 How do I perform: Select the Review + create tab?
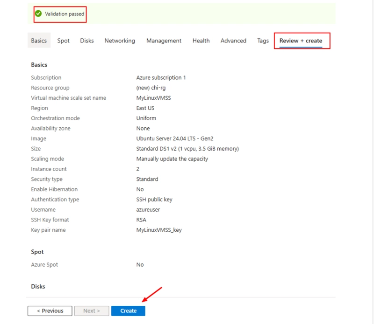(x=301, y=41)
